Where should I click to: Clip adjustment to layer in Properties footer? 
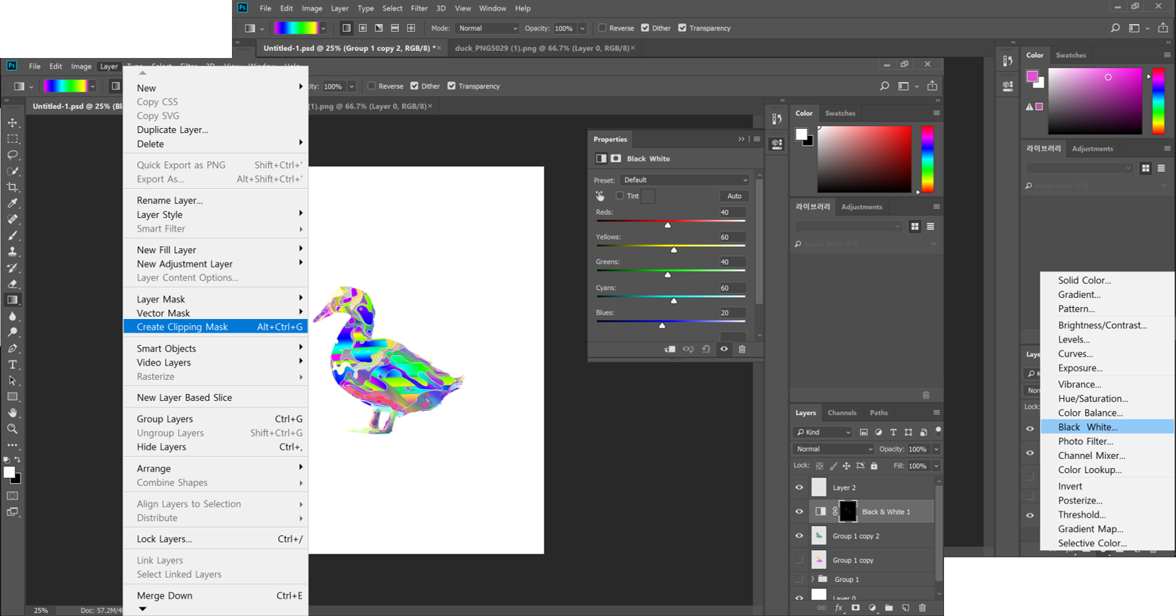pyautogui.click(x=670, y=349)
